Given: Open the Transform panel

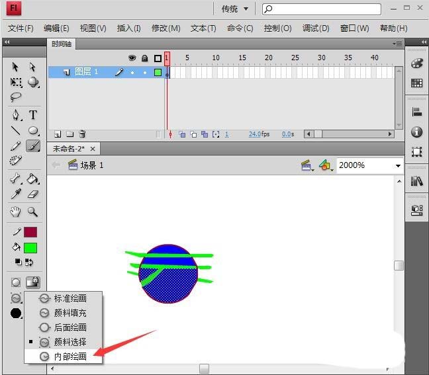Looking at the screenshot, I should click(x=416, y=151).
